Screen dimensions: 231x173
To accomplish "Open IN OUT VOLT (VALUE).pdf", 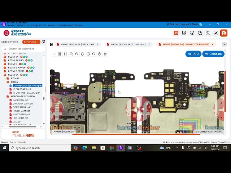I will click(x=26, y=93).
